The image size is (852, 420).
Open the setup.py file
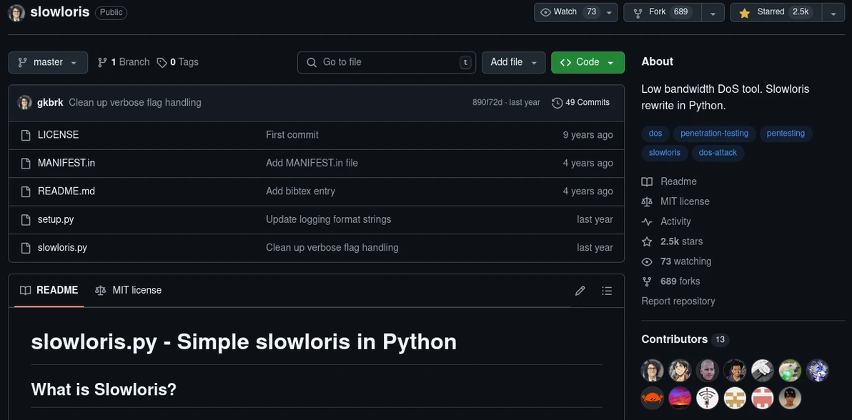point(56,219)
